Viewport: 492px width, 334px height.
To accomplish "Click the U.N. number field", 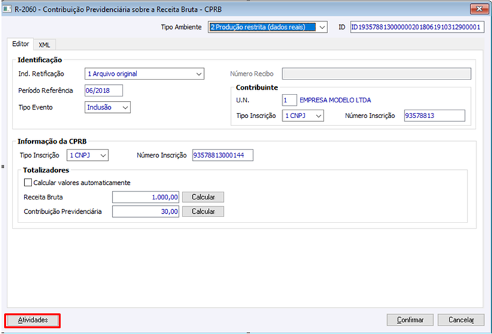I will point(289,100).
